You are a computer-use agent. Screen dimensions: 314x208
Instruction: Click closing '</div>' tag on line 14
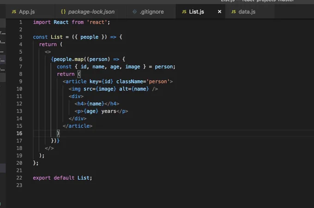[x=77, y=119]
